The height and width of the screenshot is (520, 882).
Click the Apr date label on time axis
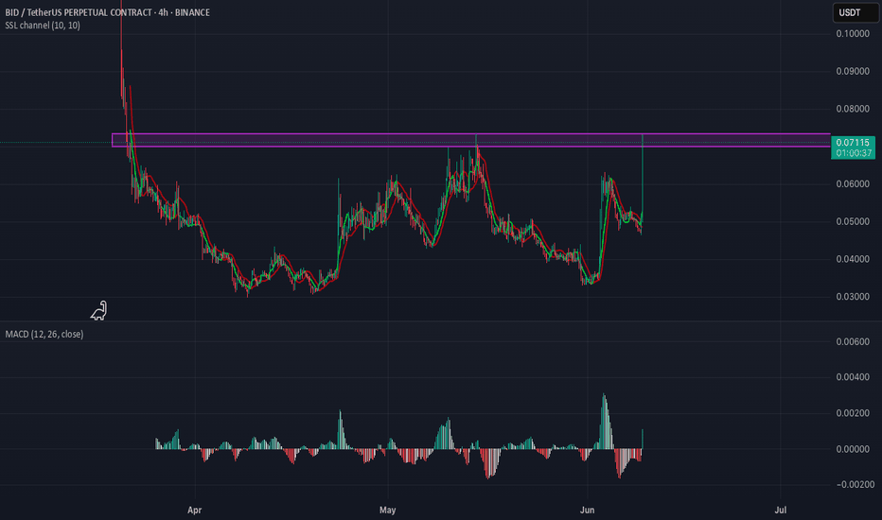pos(194,511)
